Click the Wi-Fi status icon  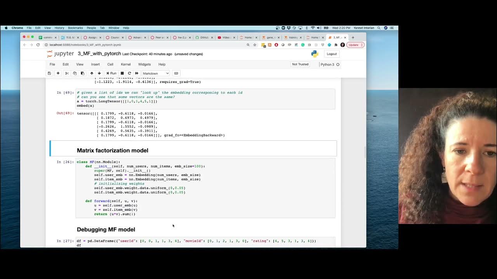tap(313, 28)
